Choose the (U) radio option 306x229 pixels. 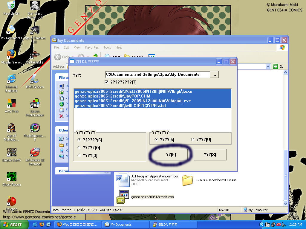[x=193, y=140]
